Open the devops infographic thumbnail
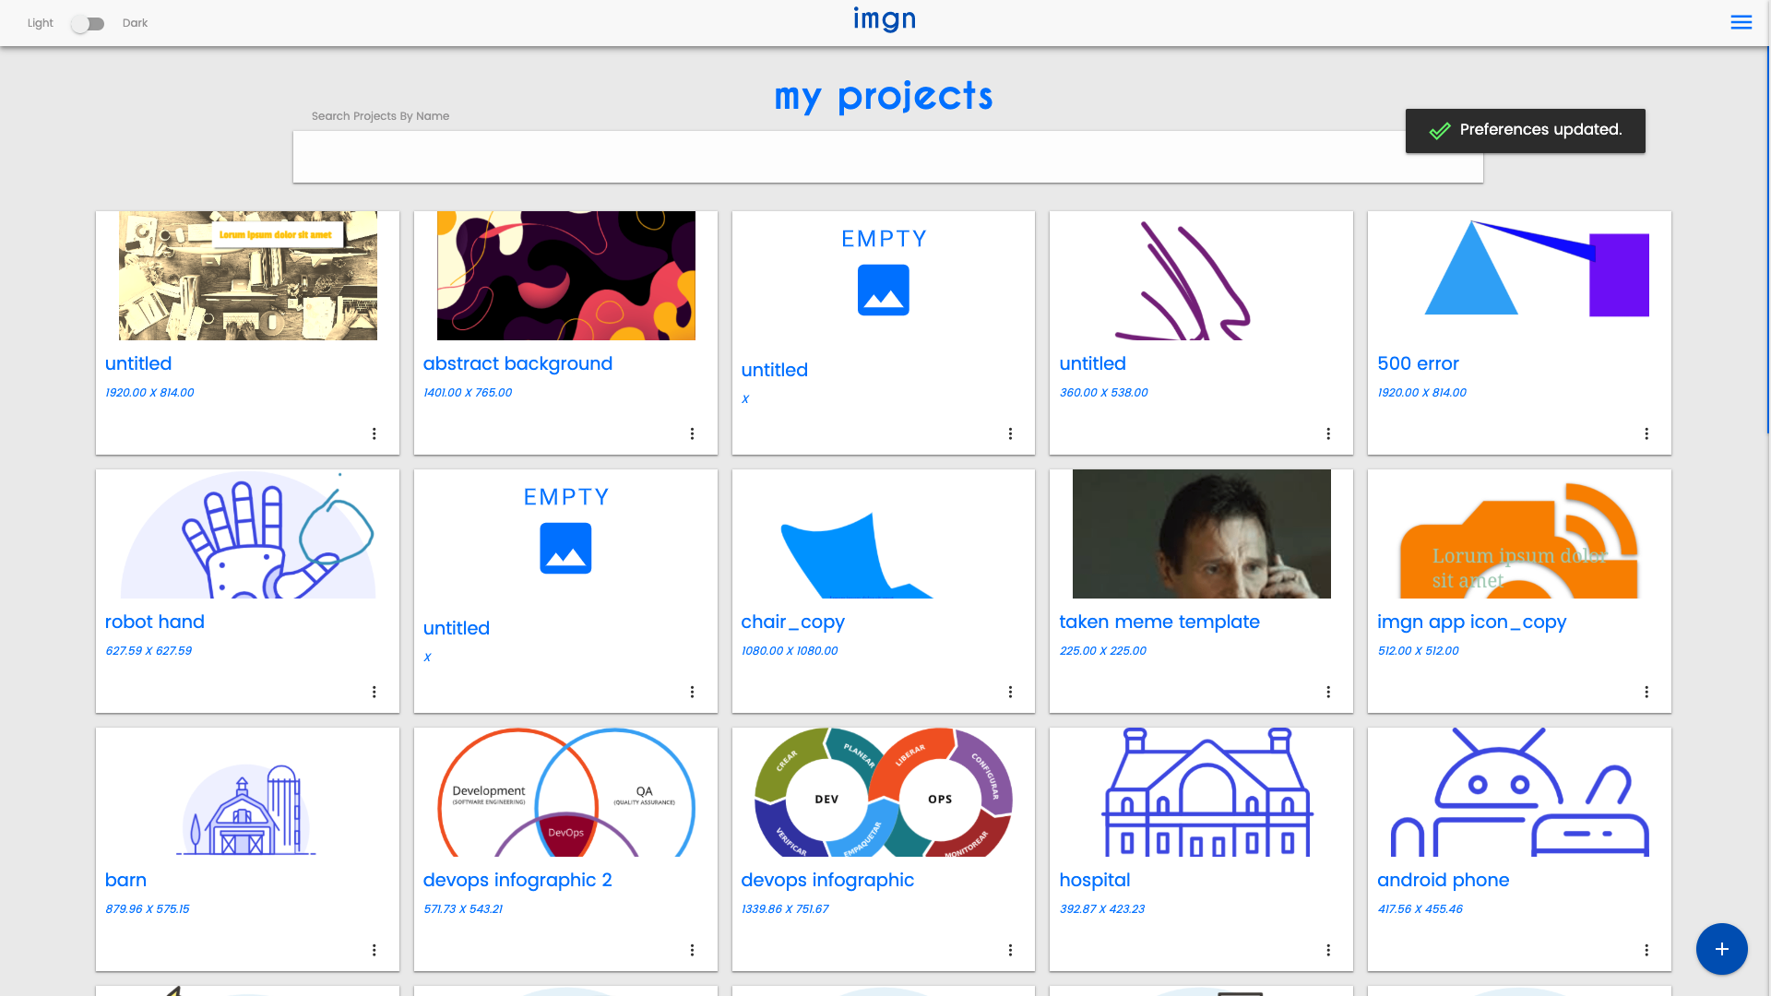Image resolution: width=1771 pixels, height=996 pixels. pos(883,792)
